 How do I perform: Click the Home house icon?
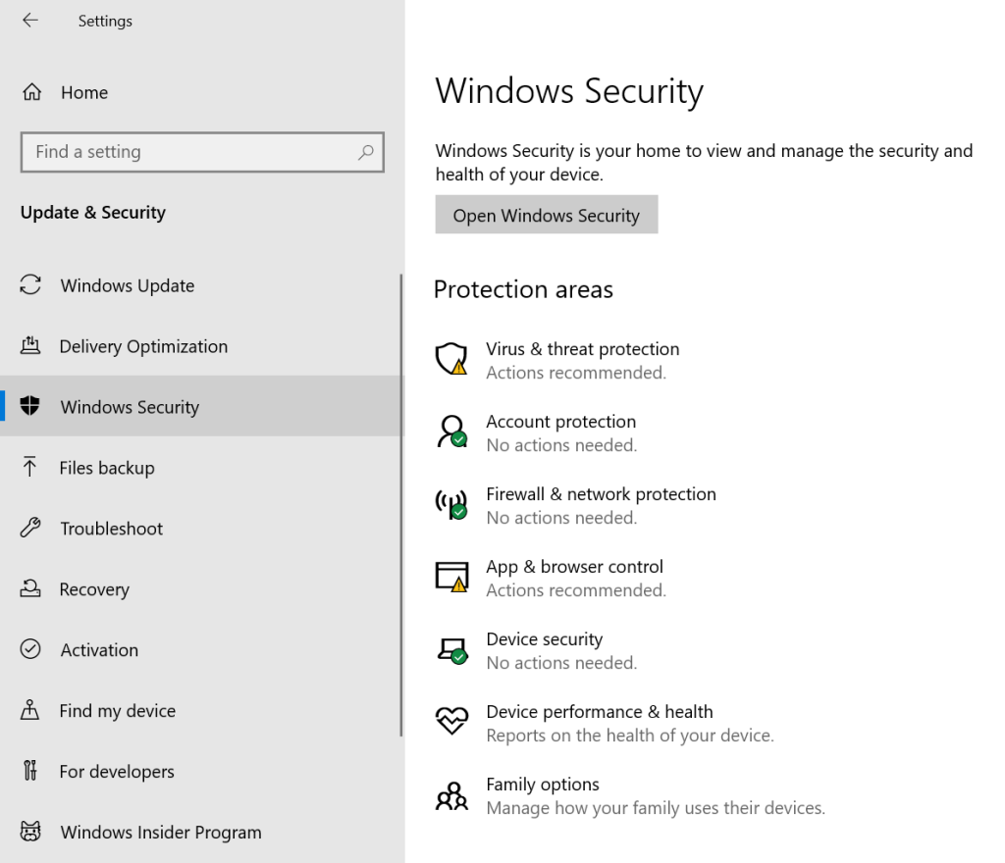tap(31, 93)
